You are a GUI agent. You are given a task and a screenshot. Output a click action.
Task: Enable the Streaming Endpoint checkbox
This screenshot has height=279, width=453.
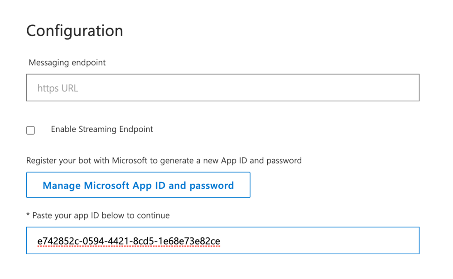coord(31,130)
